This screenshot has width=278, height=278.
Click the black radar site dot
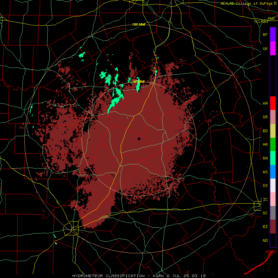139,139
